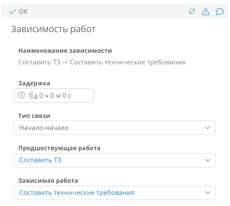230x206 pixels.
Task: Click the refresh arrows icon
Action: coord(192,12)
